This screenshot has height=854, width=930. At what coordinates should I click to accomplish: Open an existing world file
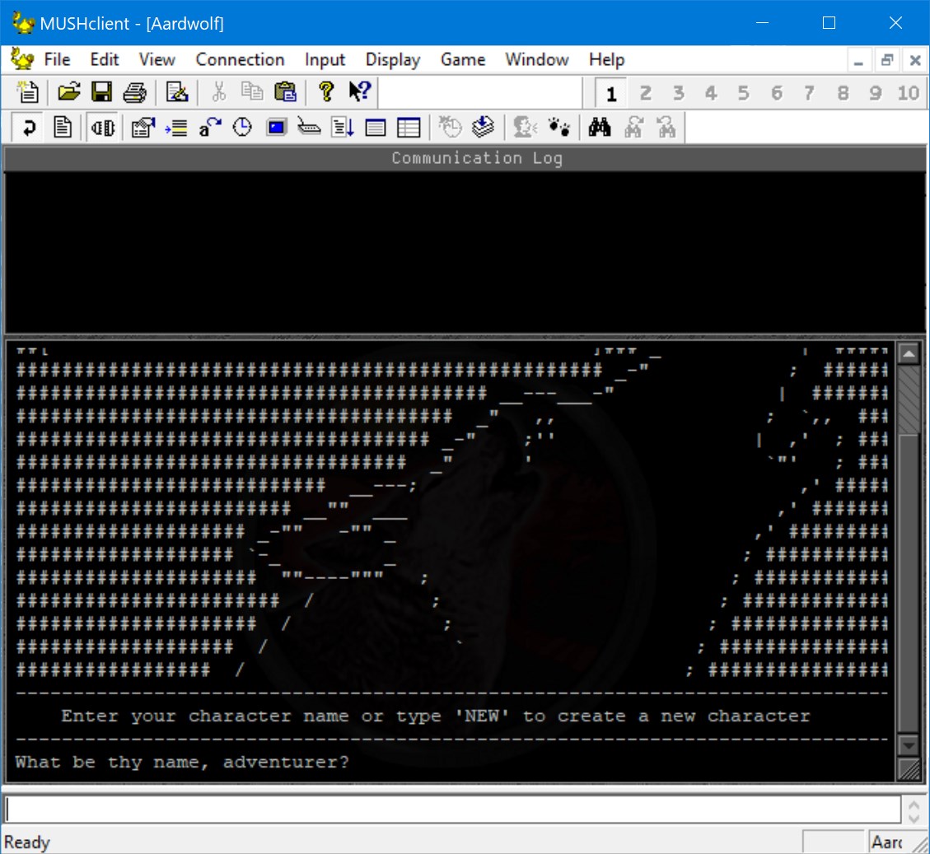(69, 91)
